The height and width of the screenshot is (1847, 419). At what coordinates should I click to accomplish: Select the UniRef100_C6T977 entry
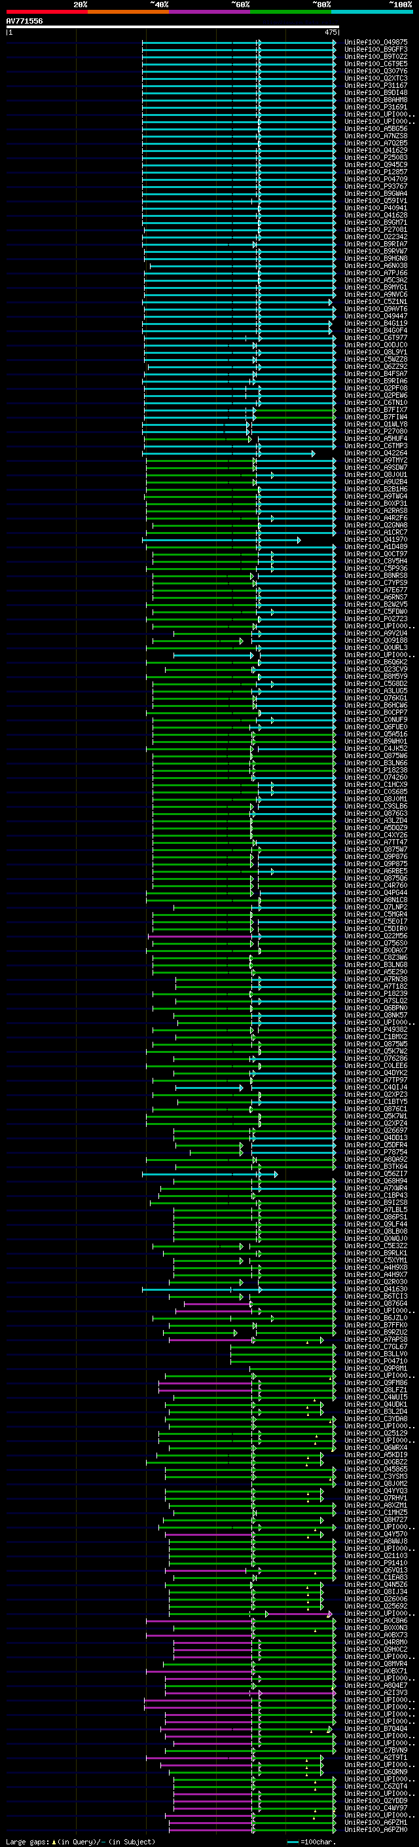pyautogui.click(x=376, y=337)
